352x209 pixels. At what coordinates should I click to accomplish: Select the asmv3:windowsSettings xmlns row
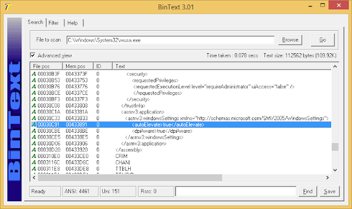point(181,118)
